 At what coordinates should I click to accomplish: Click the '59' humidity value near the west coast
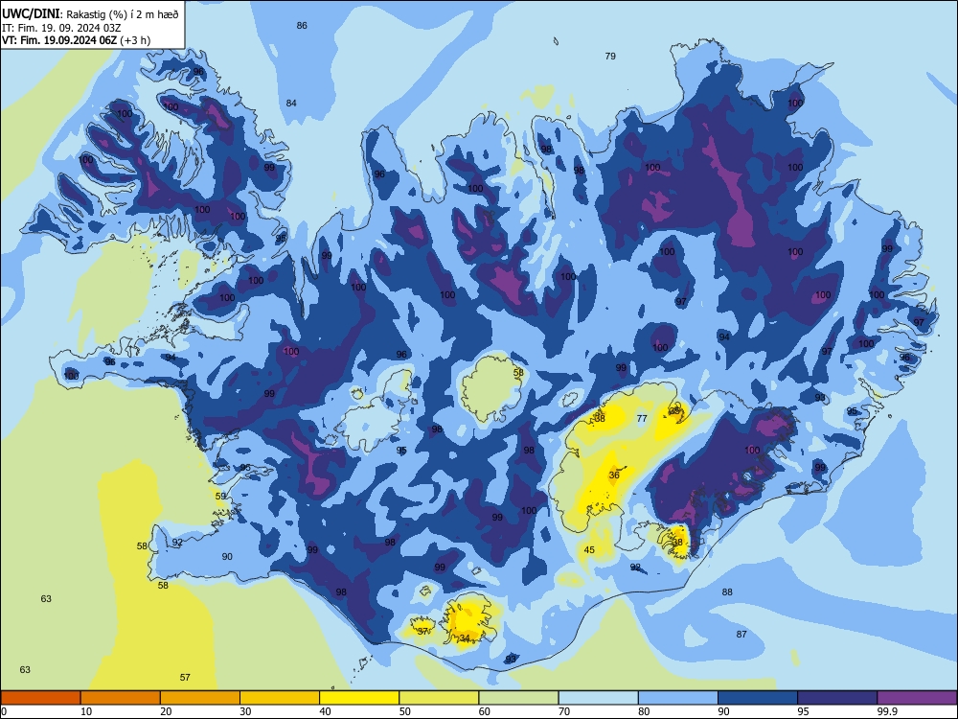coord(220,497)
